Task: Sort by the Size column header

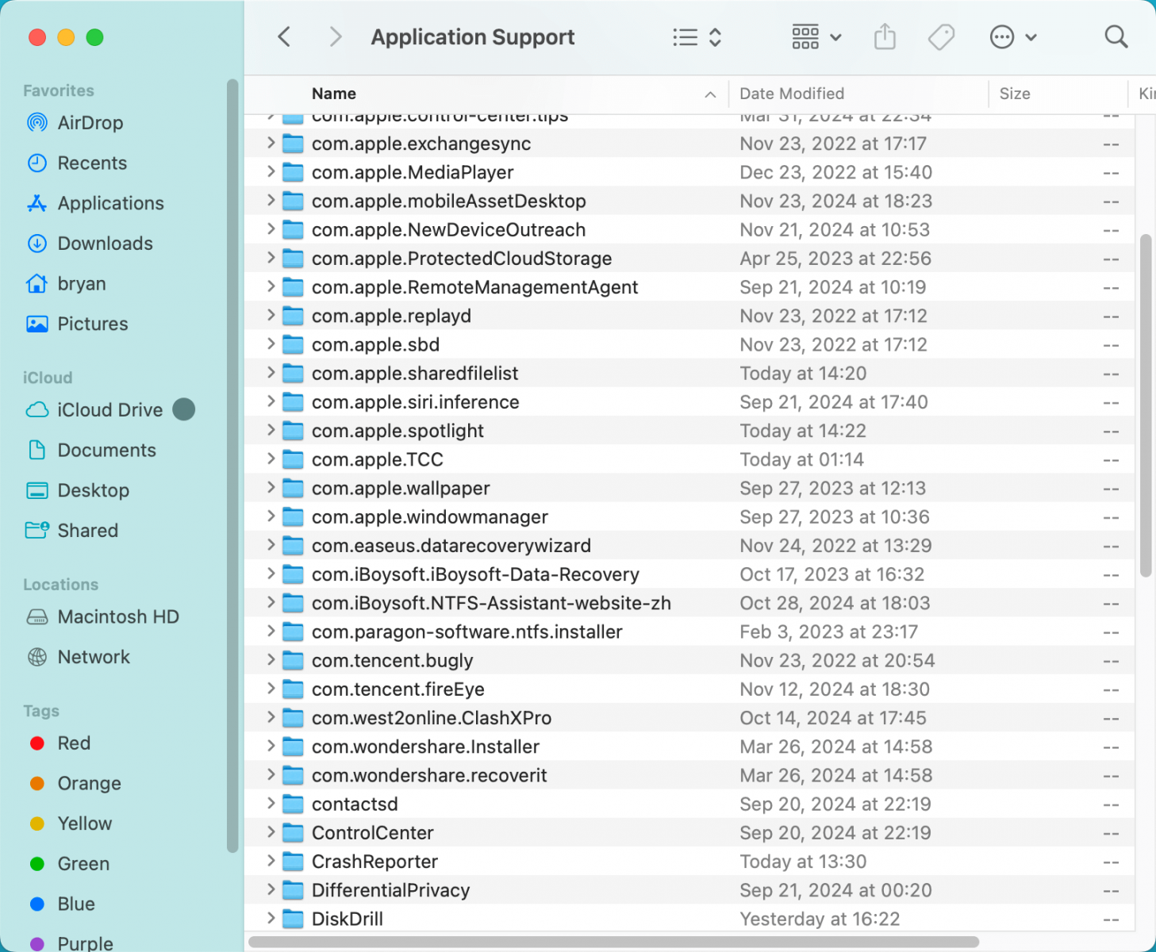Action: coord(1015,94)
